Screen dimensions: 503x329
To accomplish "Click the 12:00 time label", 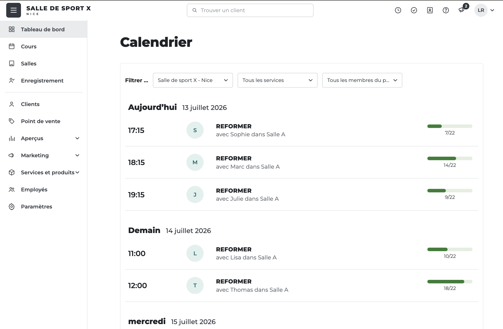I will [138, 286].
